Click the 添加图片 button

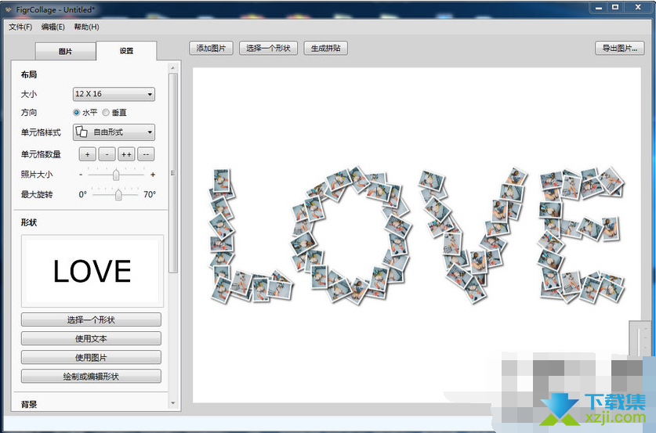coord(211,48)
